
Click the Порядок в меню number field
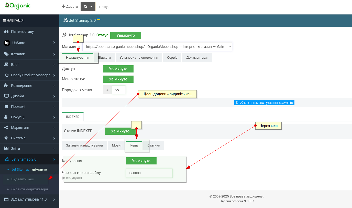tap(119, 90)
